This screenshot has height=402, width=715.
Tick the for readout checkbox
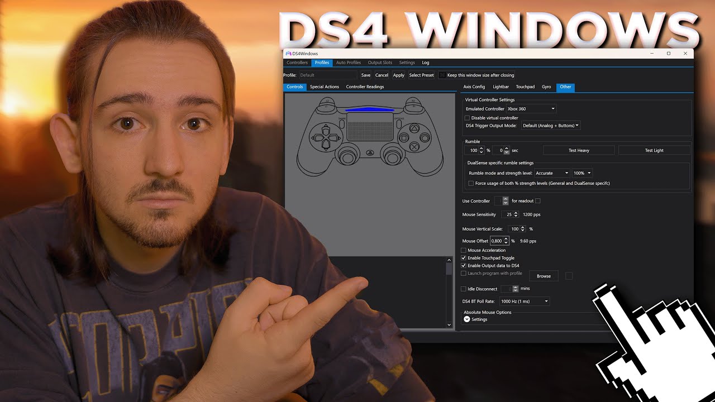point(538,201)
